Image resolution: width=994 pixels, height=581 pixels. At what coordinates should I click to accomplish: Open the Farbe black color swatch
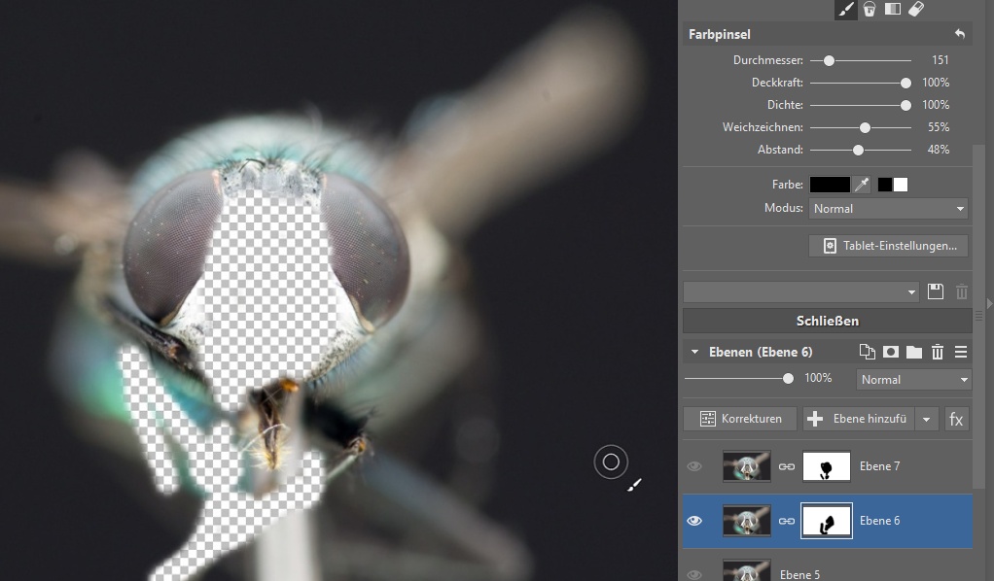(830, 185)
